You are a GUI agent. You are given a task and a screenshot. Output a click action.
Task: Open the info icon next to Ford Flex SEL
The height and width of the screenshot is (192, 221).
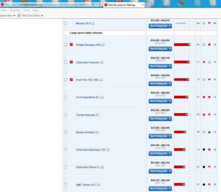click(101, 80)
